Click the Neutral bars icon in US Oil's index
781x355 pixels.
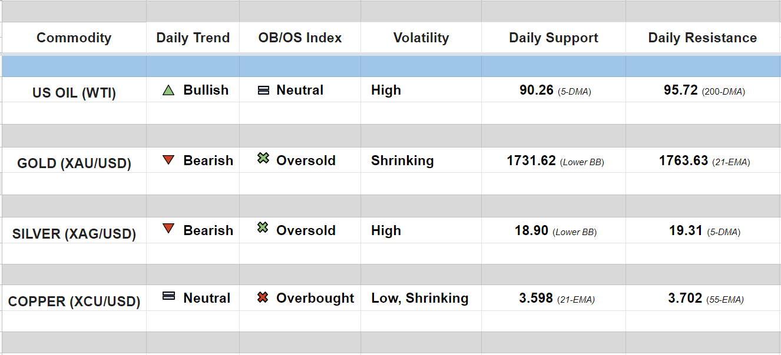(x=263, y=91)
